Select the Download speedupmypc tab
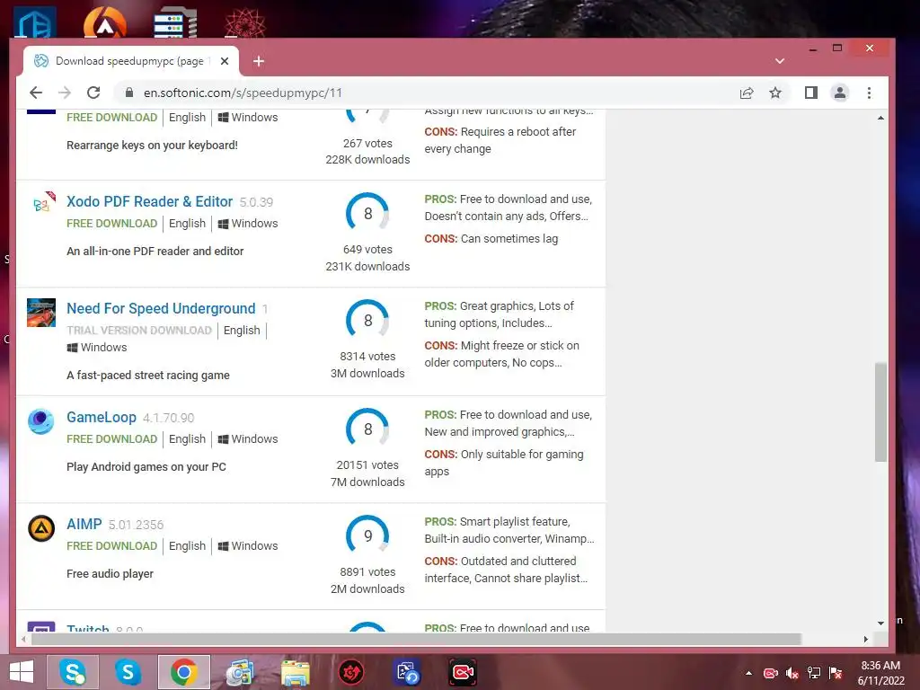 130,61
